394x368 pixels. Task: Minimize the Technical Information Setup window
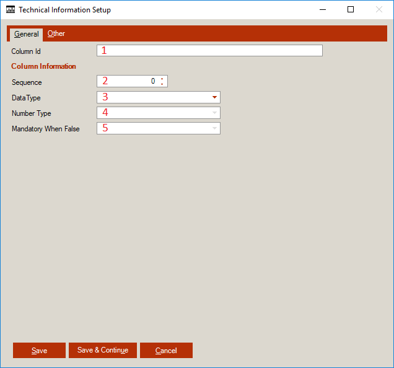tap(322, 10)
